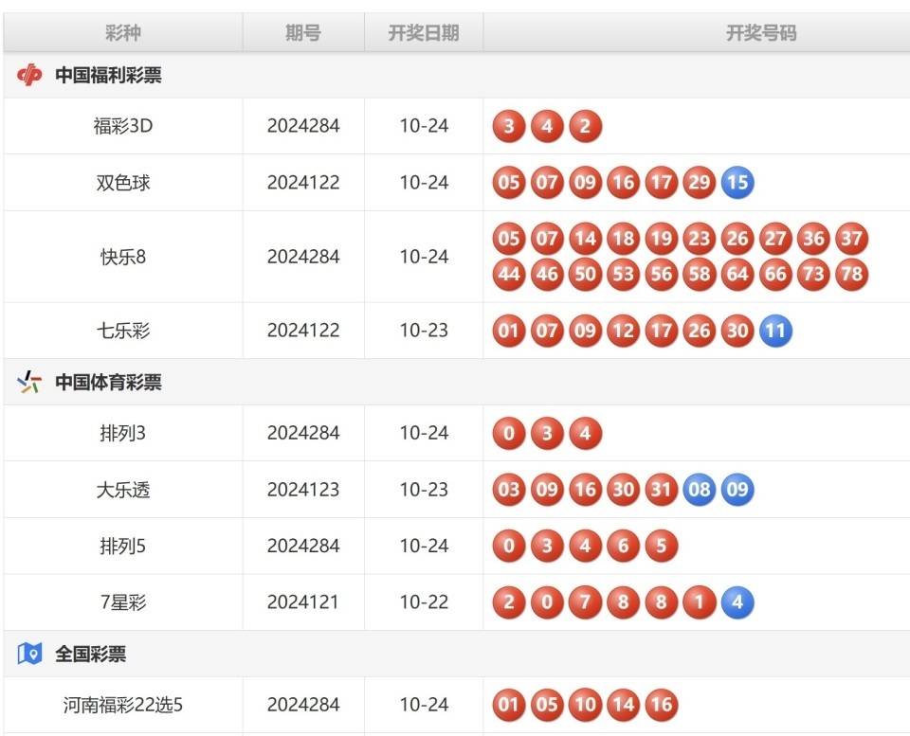Click red ball 7 in 7星彩 row
Image resolution: width=910 pixels, height=736 pixels.
click(x=585, y=602)
